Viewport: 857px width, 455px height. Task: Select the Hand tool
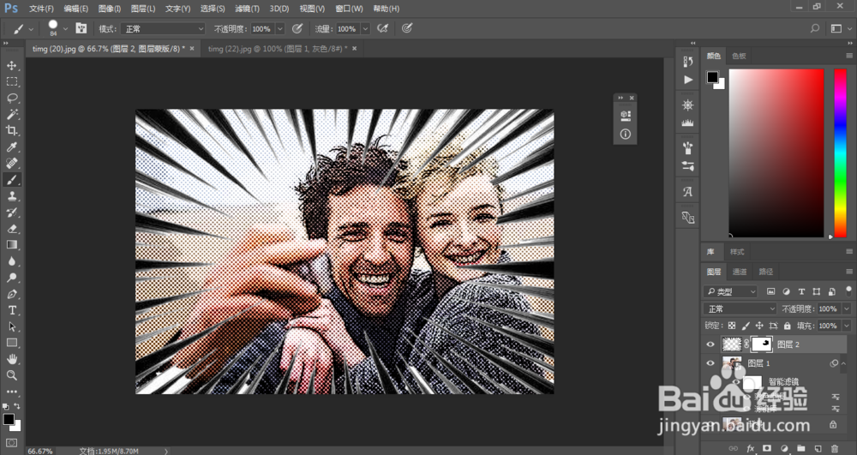pyautogui.click(x=11, y=359)
